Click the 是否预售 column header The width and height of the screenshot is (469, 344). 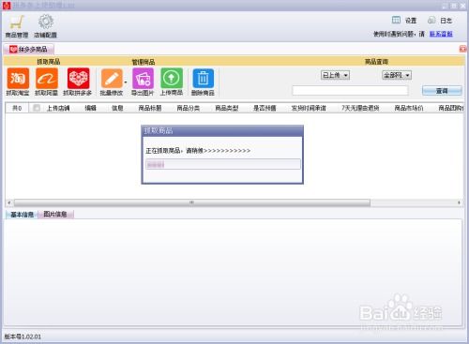[265, 108]
